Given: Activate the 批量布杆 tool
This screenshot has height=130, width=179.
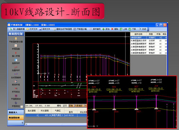Looking at the screenshot, I should pos(16,68).
